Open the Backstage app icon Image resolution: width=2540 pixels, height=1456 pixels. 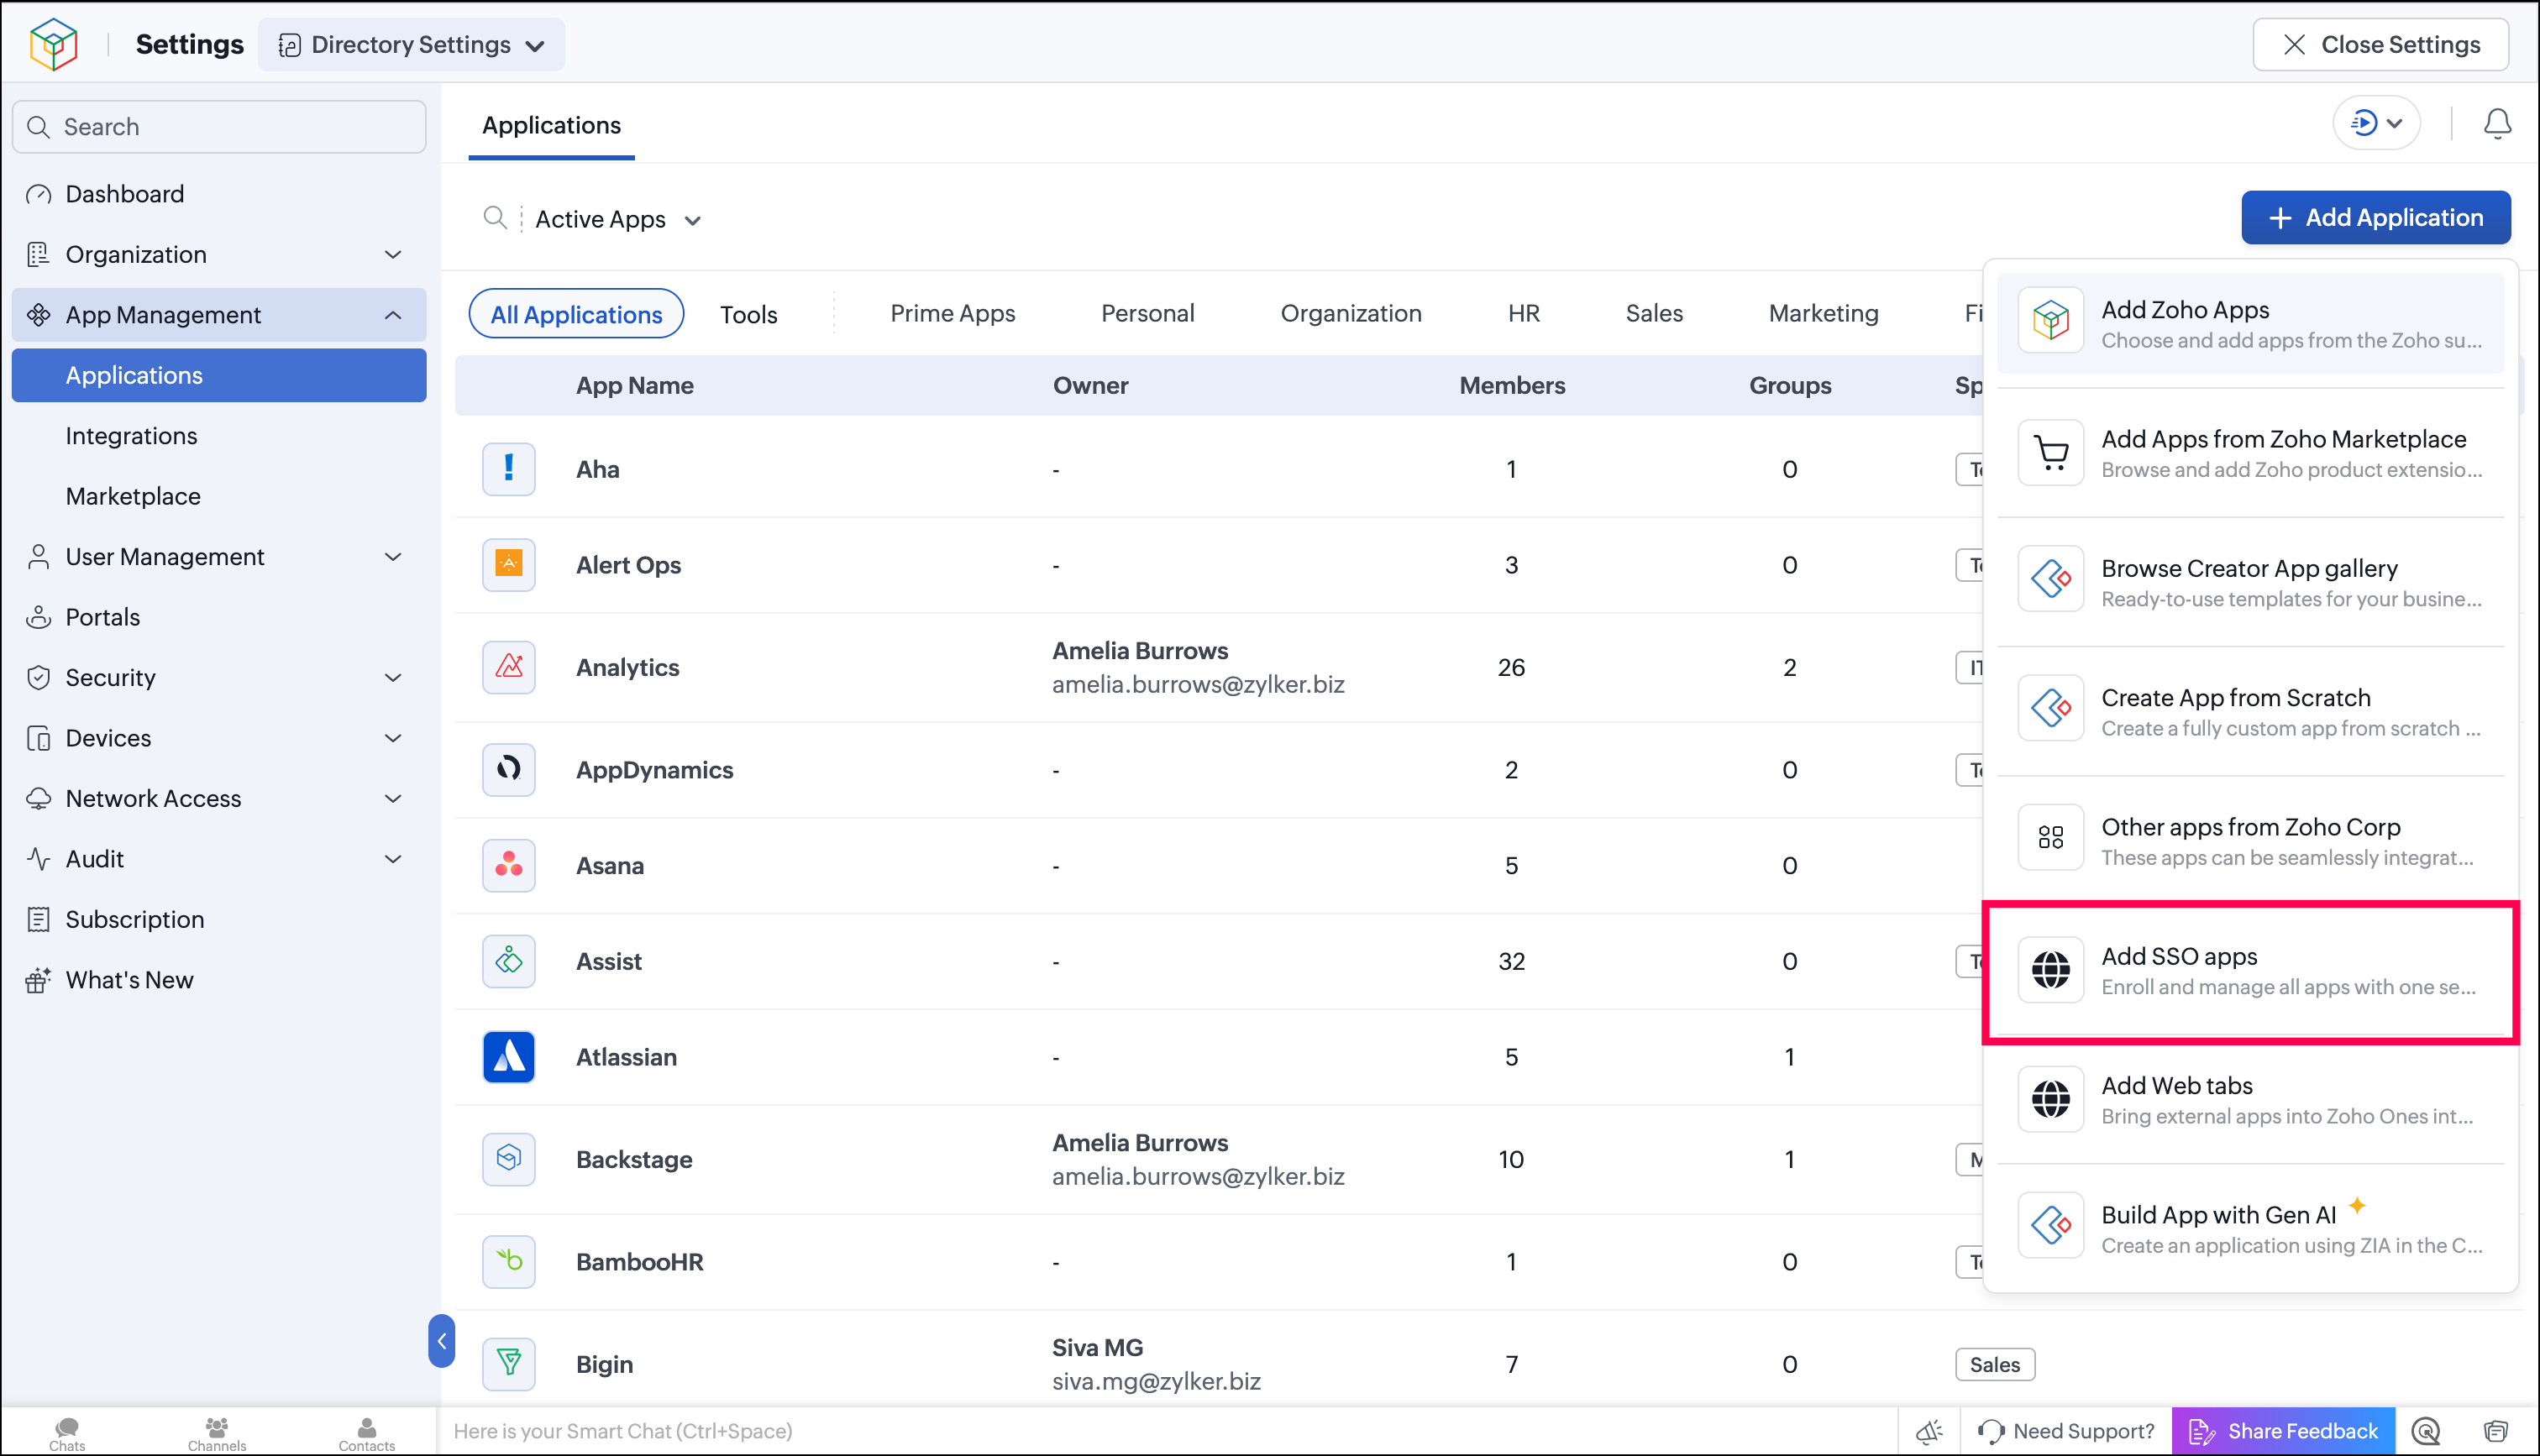coord(509,1159)
